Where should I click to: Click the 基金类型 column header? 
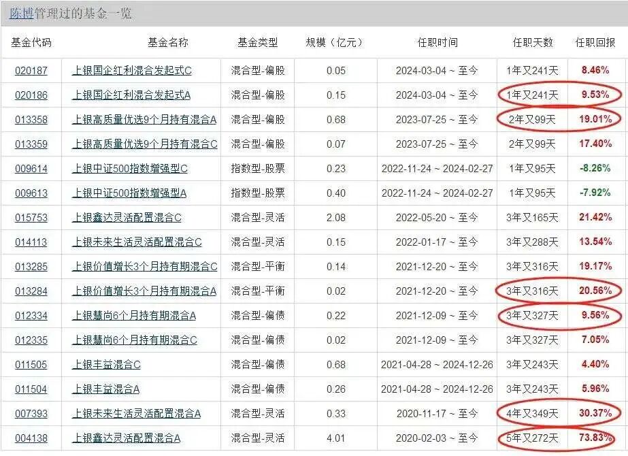(258, 42)
